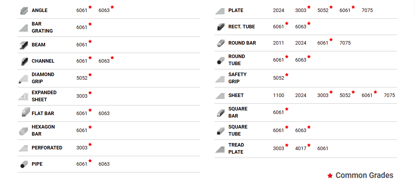Click the Rect. Tube label
This screenshot has width=415, height=188.
[241, 27]
